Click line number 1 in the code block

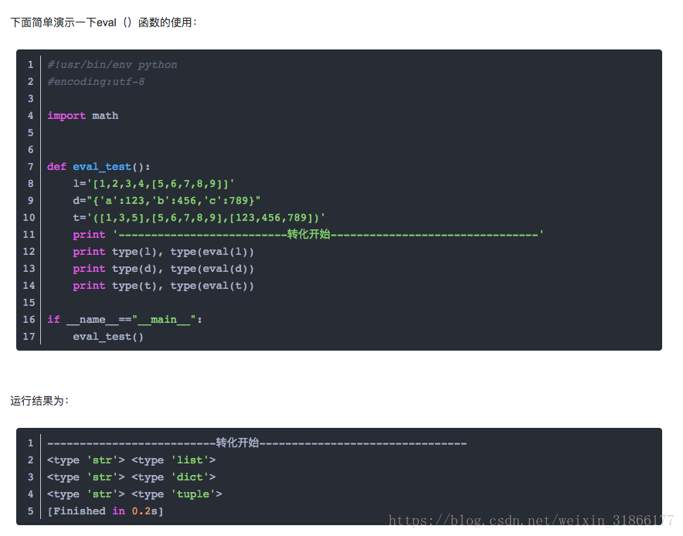click(x=30, y=64)
